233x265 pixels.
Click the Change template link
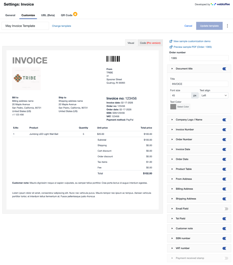[x=61, y=26]
